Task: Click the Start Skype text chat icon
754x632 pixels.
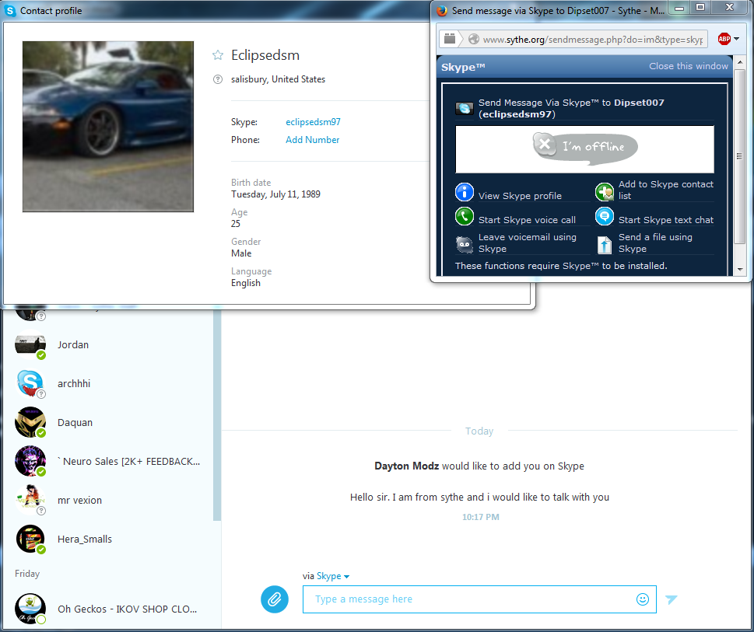Action: coord(605,216)
